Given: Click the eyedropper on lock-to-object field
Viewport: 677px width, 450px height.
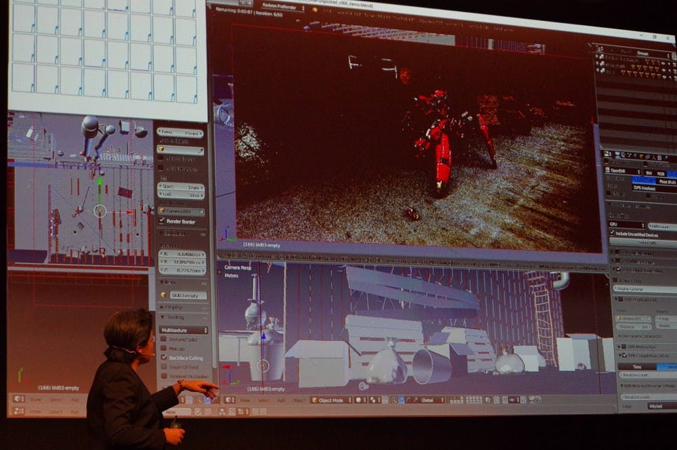Looking at the screenshot, I should (x=200, y=150).
